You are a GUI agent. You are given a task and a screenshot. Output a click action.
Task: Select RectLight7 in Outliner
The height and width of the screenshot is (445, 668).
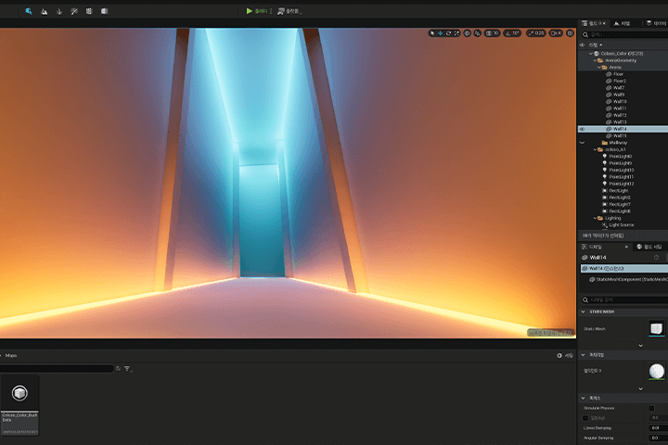coord(620,204)
